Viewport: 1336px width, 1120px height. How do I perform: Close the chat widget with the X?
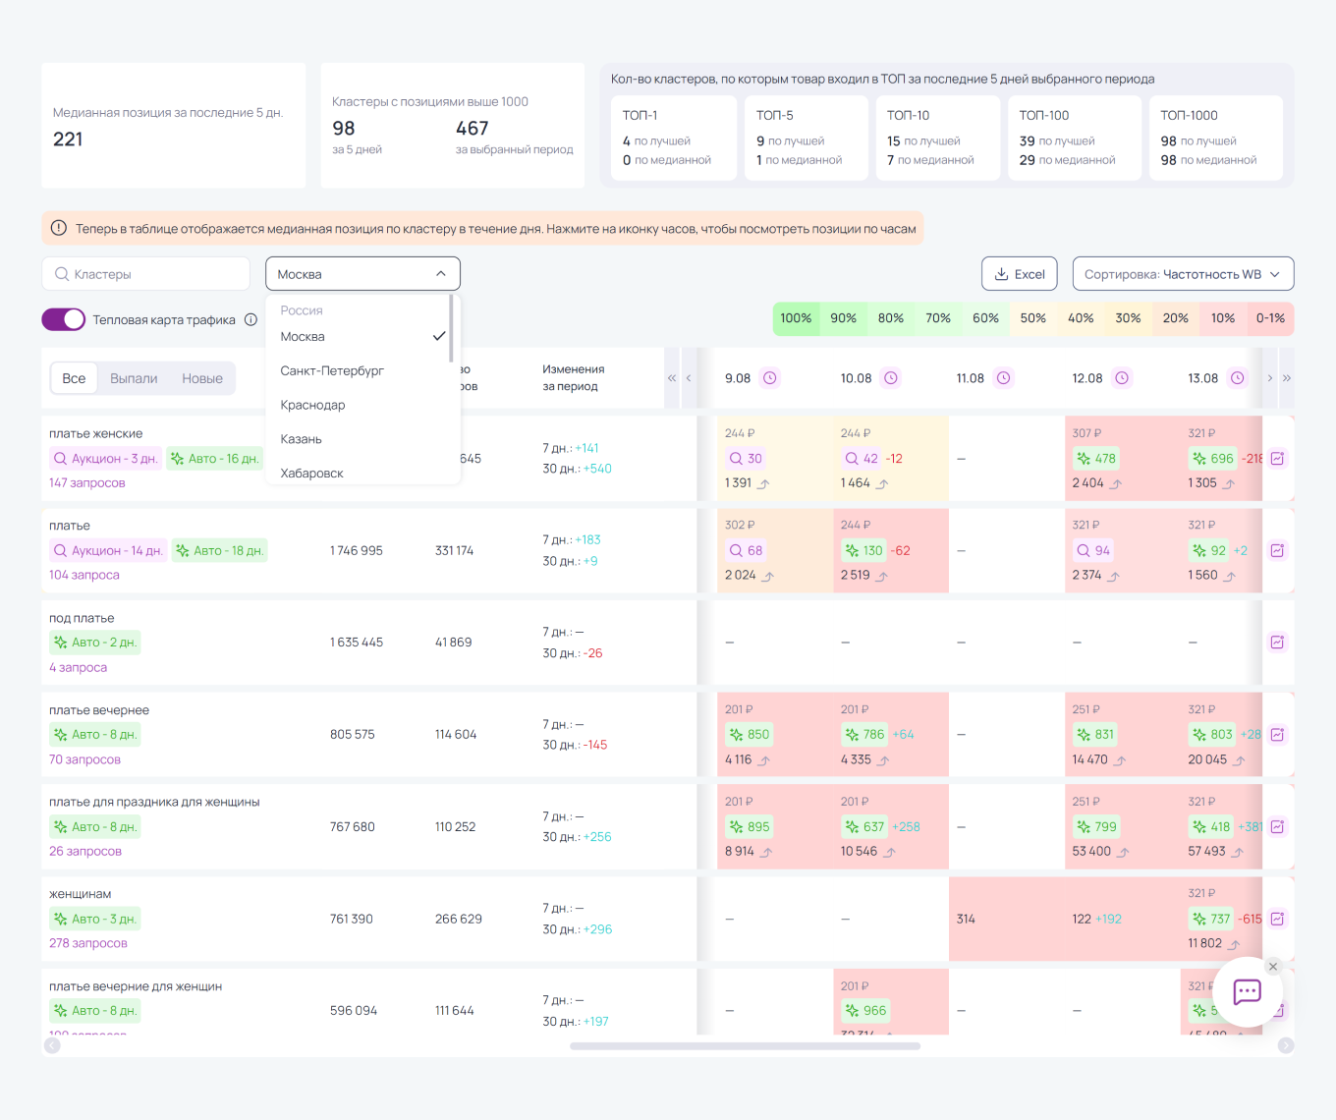[1273, 967]
